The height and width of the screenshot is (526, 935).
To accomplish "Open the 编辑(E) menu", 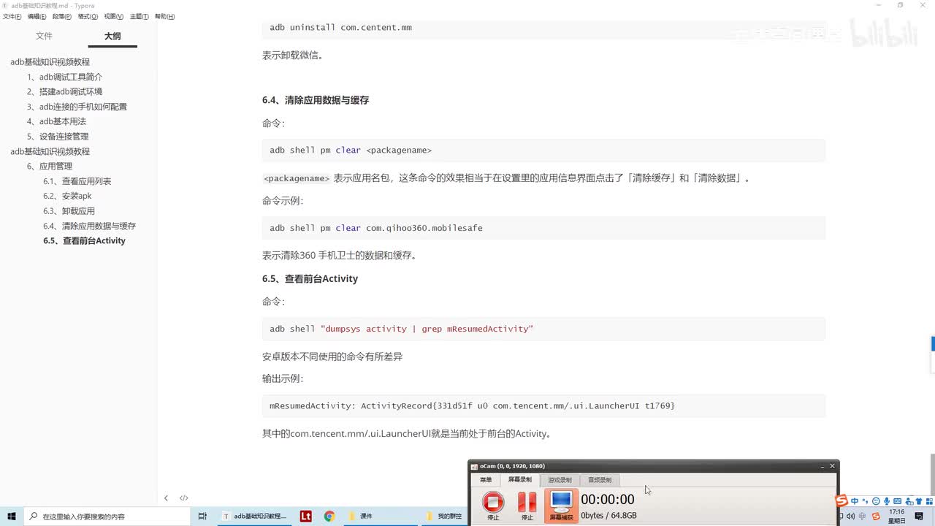I will tap(37, 16).
